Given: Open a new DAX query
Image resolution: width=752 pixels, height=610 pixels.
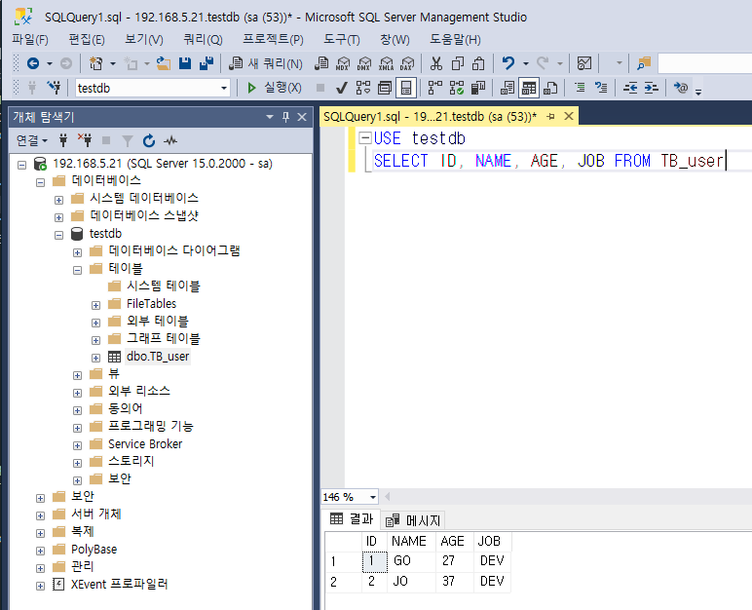Looking at the screenshot, I should (407, 63).
